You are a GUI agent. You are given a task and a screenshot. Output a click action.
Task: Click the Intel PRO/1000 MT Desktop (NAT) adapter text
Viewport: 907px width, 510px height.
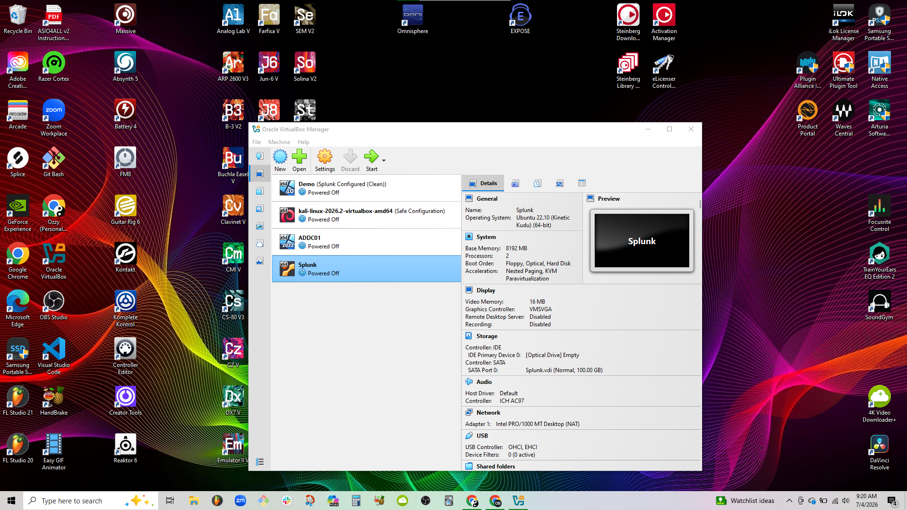(x=538, y=424)
